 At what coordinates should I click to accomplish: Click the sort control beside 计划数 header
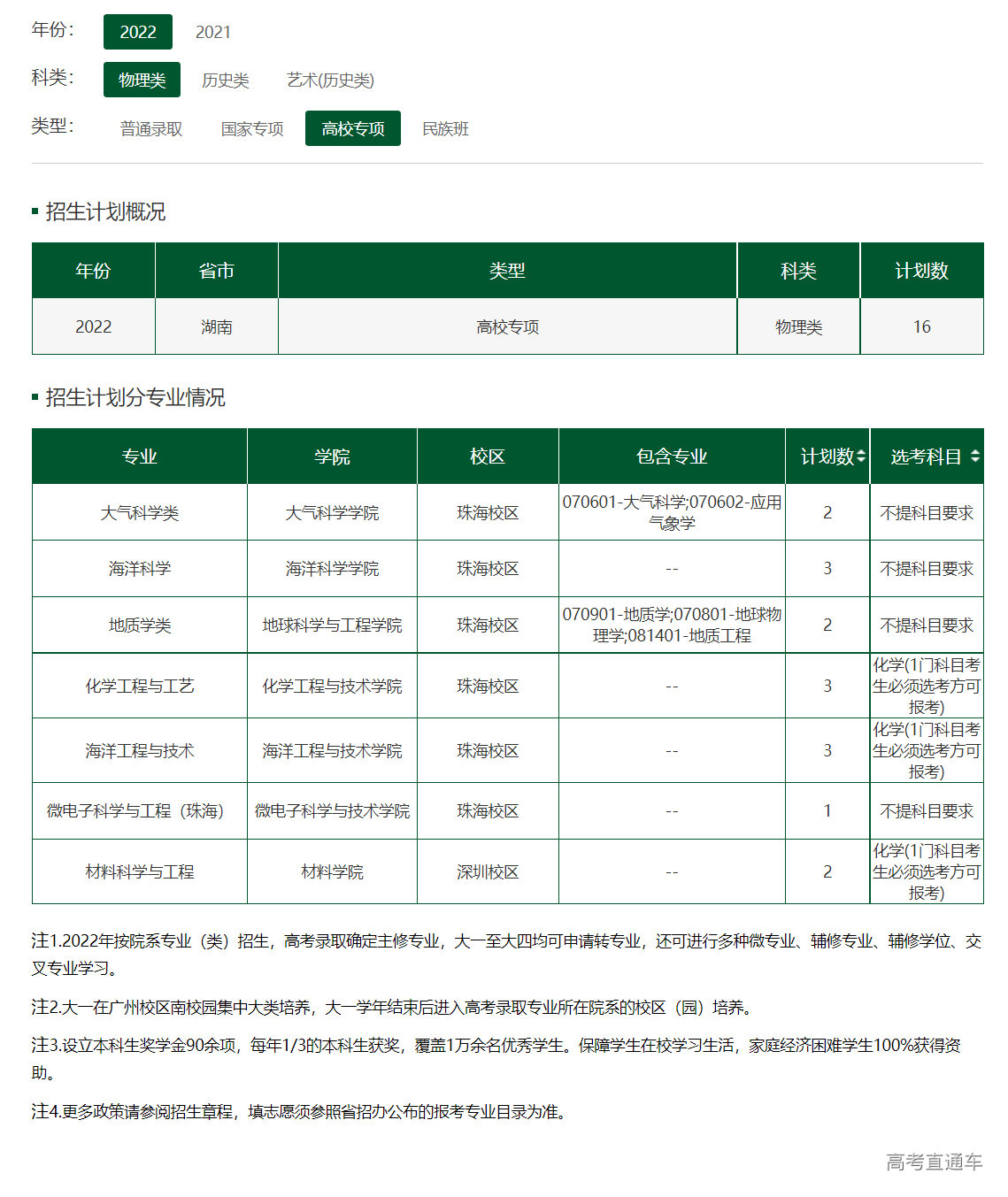pyautogui.click(x=863, y=457)
